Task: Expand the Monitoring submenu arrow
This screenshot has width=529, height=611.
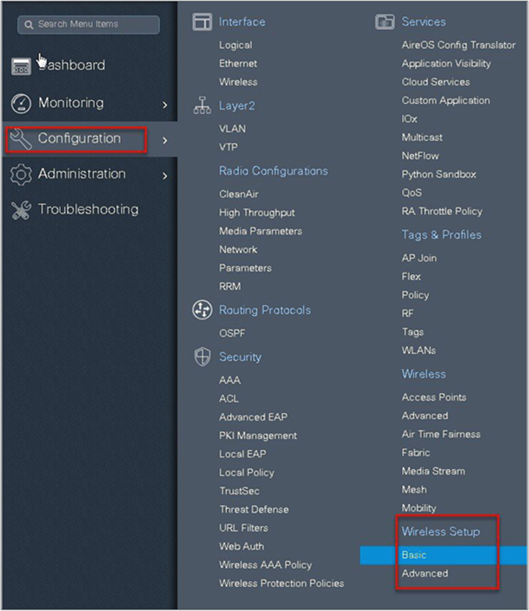Action: point(165,105)
